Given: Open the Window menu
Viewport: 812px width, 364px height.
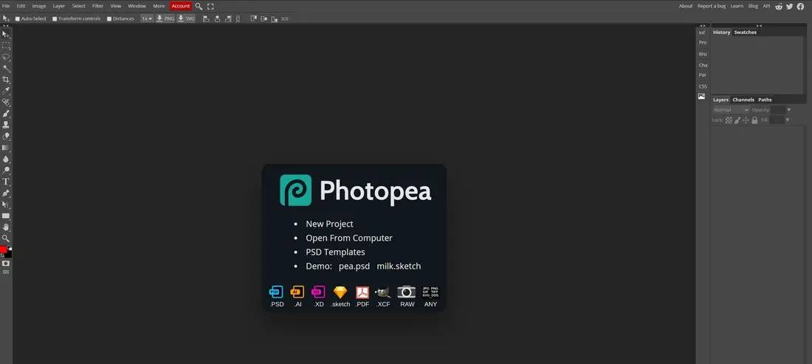Looking at the screenshot, I should [x=137, y=6].
